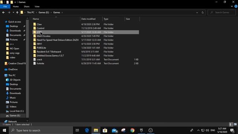Open the video folder in sidebar
The width and height of the screenshot is (238, 134).
(12, 58)
